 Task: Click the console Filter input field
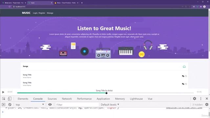(x=77, y=105)
